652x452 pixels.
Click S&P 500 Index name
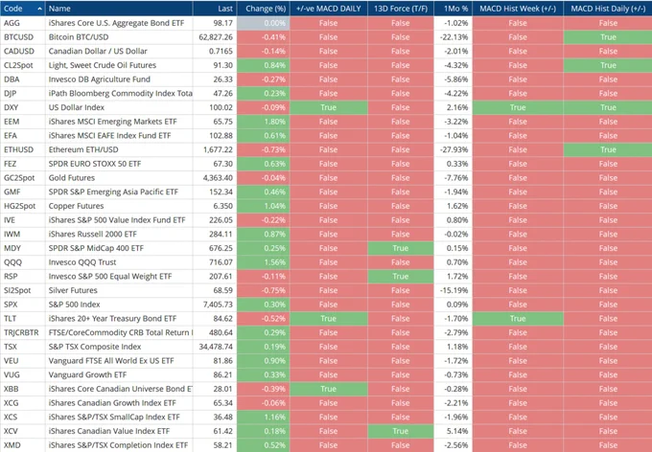74,305
